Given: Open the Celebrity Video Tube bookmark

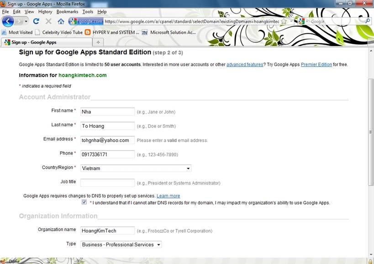Looking at the screenshot, I should pyautogui.click(x=59, y=32).
